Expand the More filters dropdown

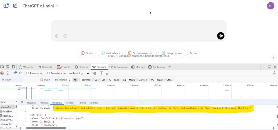click(63, 80)
